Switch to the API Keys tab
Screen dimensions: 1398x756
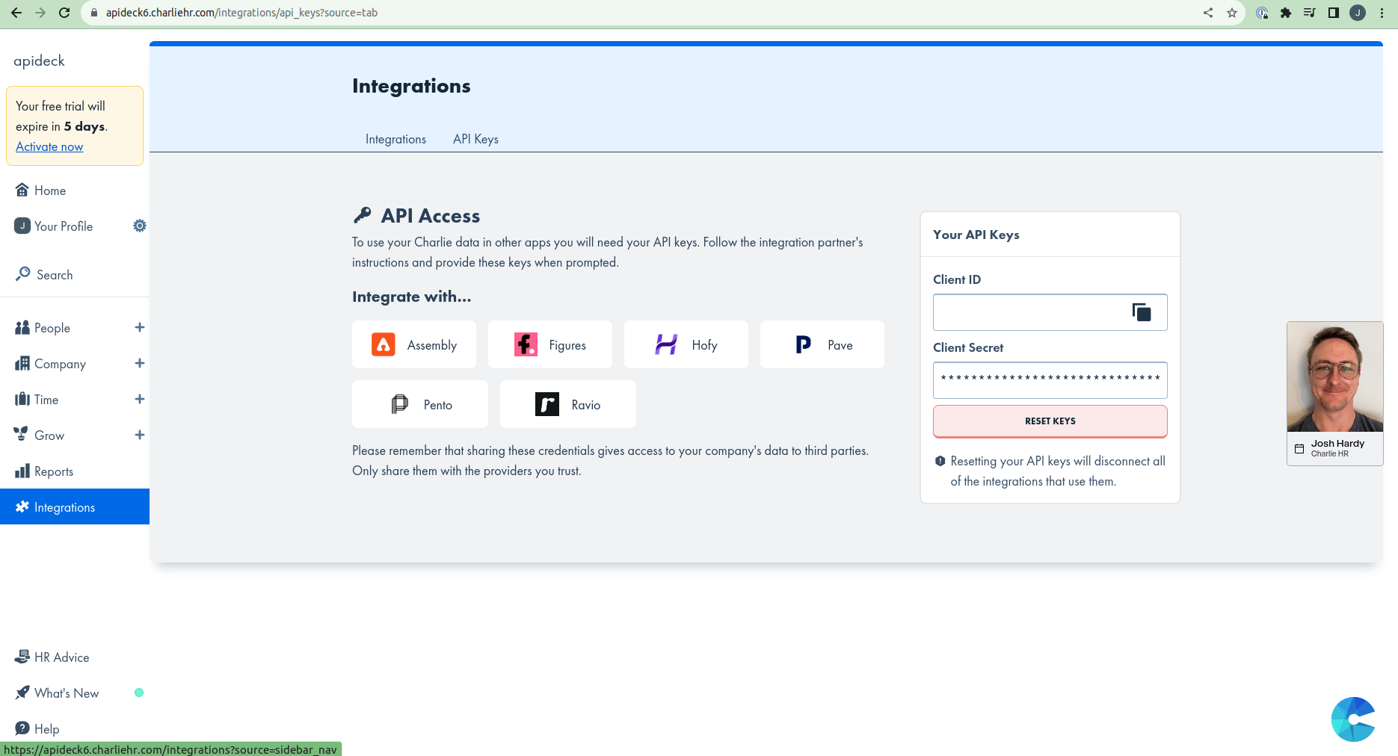[x=475, y=139]
